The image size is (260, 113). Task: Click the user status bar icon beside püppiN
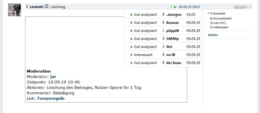pos(164,31)
